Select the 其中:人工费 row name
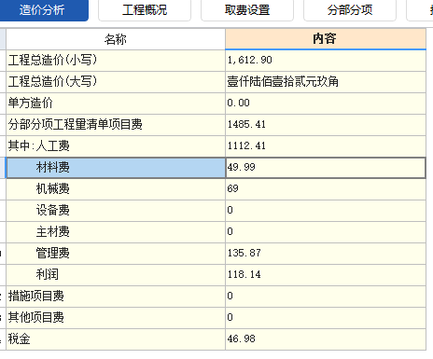The width and height of the screenshot is (433, 359). click(116, 146)
